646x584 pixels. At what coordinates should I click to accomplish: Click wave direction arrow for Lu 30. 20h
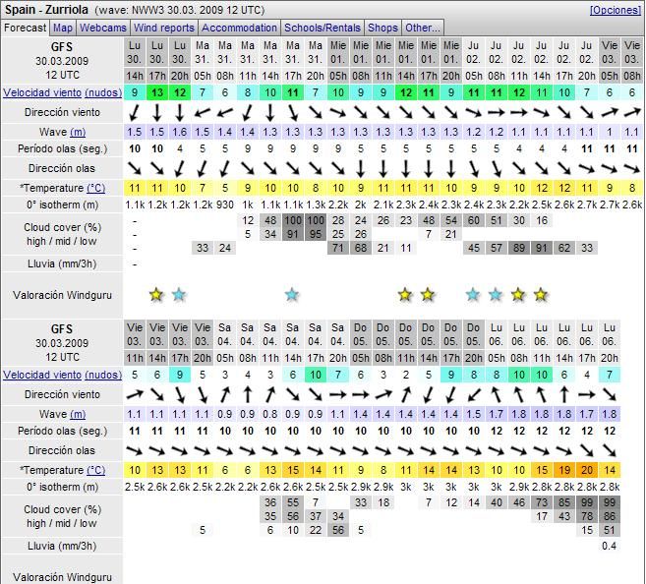click(179, 168)
